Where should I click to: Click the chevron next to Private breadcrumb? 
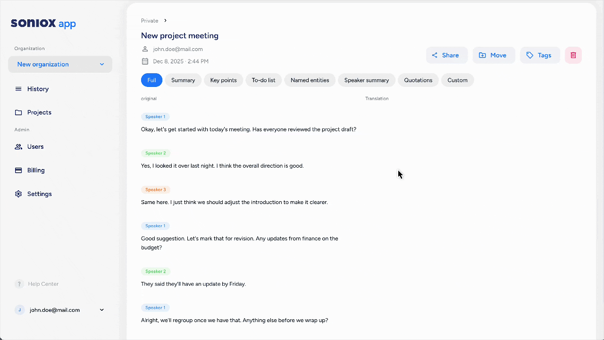[166, 21]
